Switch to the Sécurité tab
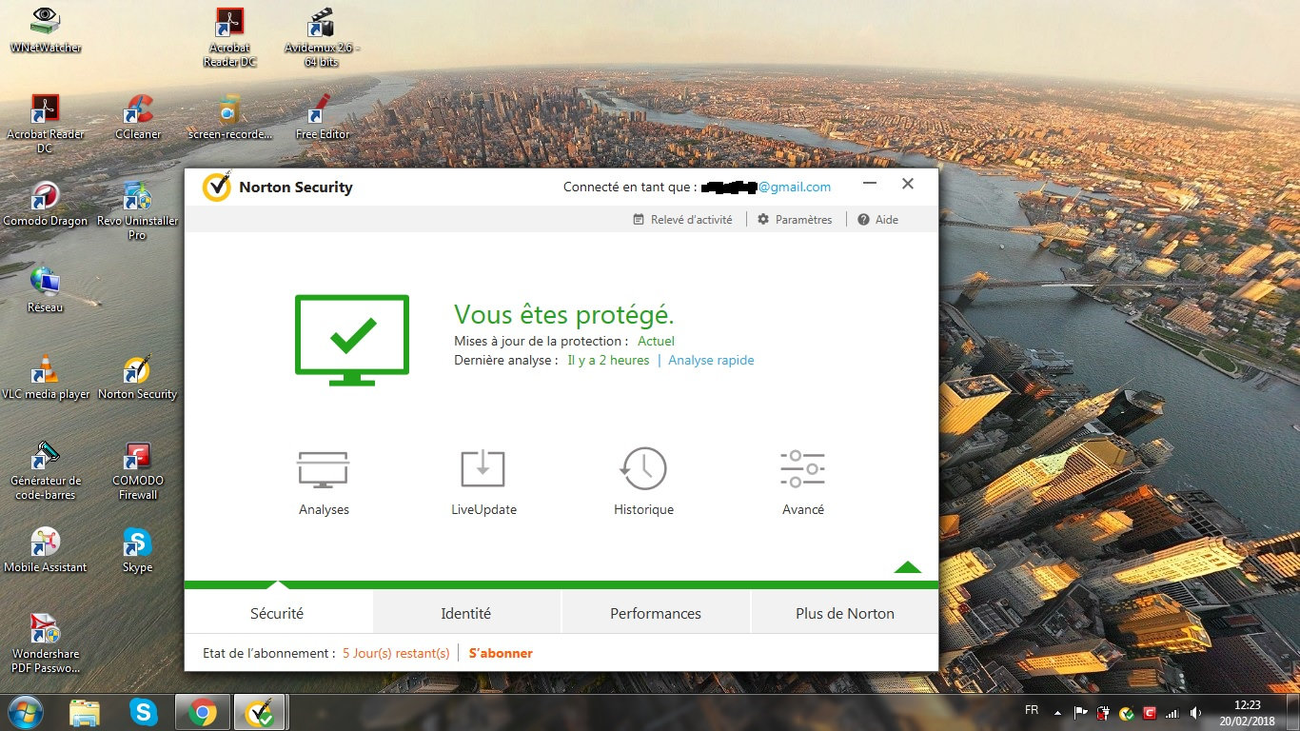The height and width of the screenshot is (731, 1300). (x=277, y=613)
